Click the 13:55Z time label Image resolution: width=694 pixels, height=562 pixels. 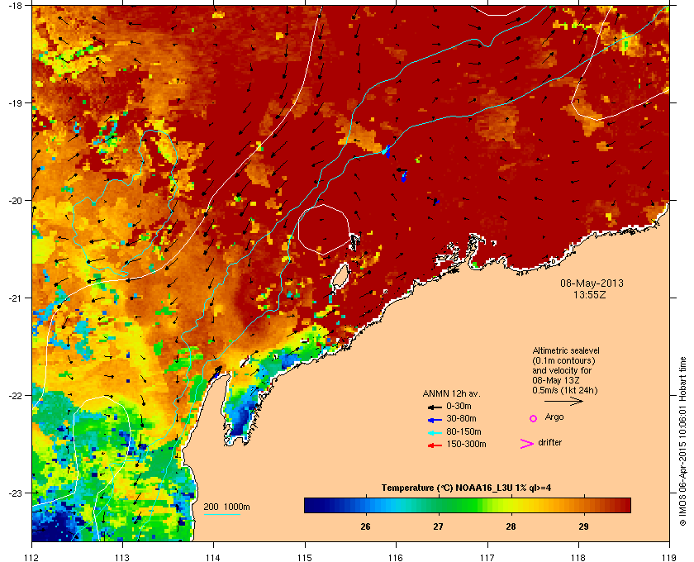[x=590, y=294]
